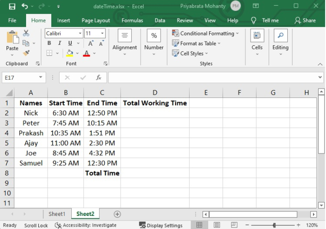
Task: Click the Zoom Out minus button
Action: pyautogui.click(x=247, y=225)
